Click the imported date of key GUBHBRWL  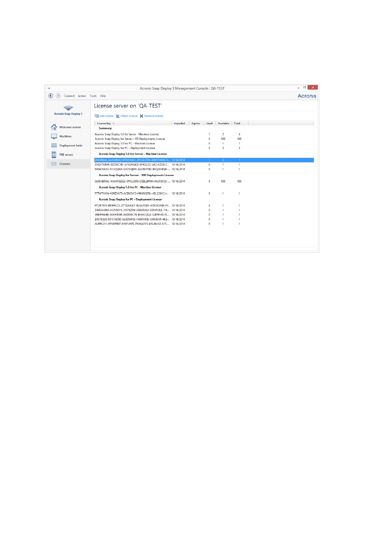point(178,181)
